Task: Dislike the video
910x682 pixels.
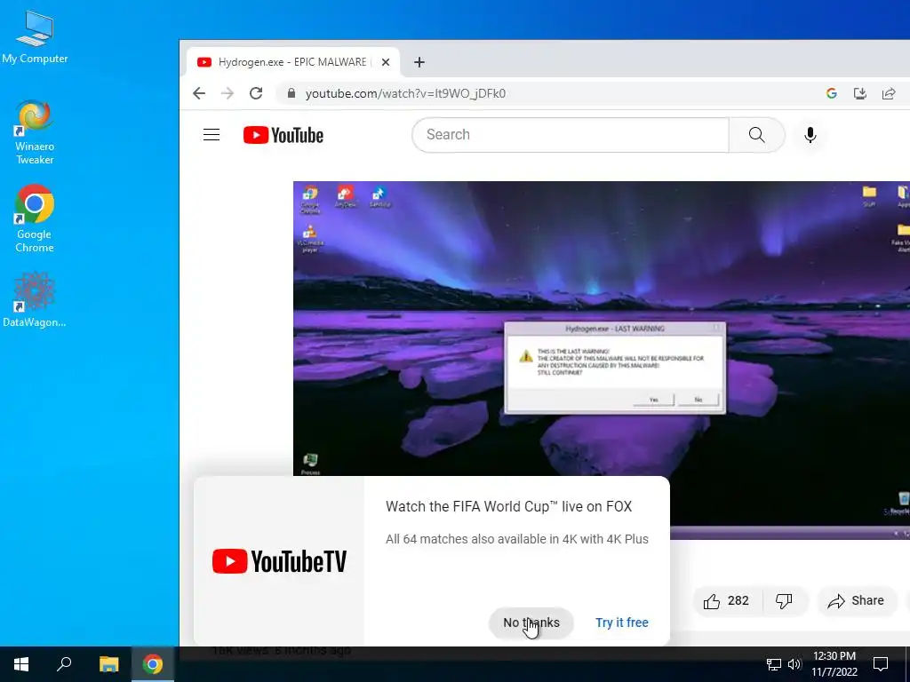Action: pos(784,601)
